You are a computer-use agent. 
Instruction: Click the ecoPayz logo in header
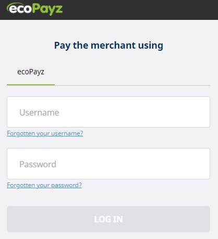pos(34,9)
